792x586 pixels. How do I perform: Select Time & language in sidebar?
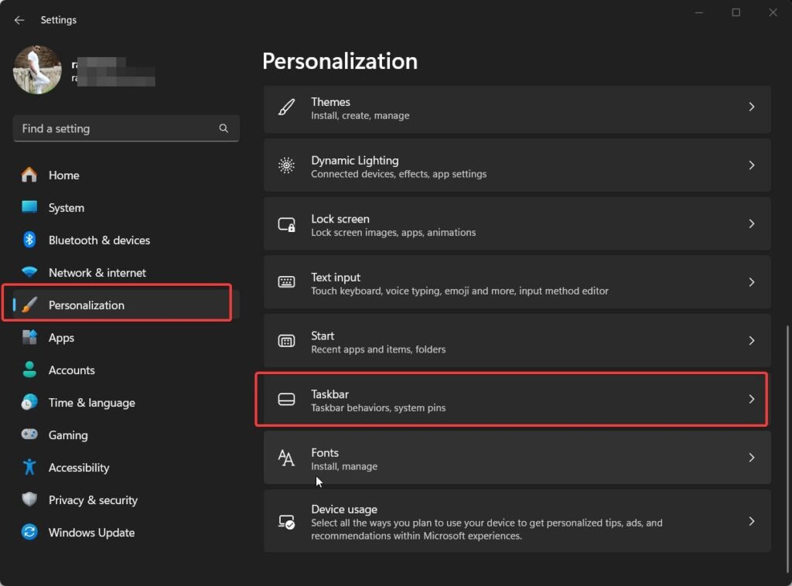point(91,402)
